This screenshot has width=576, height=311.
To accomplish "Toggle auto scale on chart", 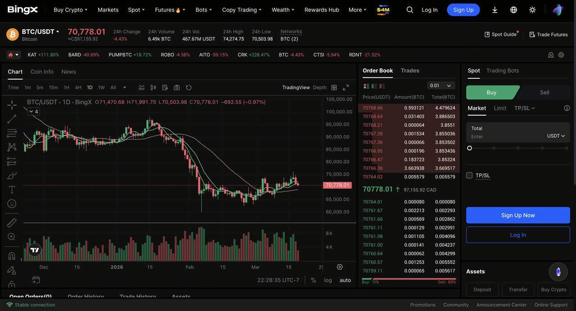I will click(x=345, y=280).
